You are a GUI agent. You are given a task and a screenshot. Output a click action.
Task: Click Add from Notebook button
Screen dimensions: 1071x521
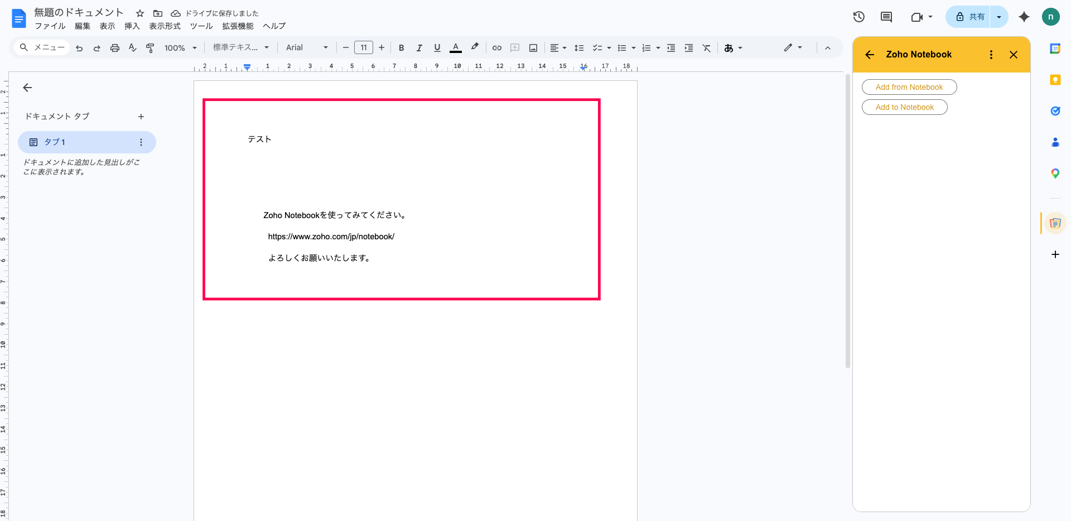click(x=909, y=87)
